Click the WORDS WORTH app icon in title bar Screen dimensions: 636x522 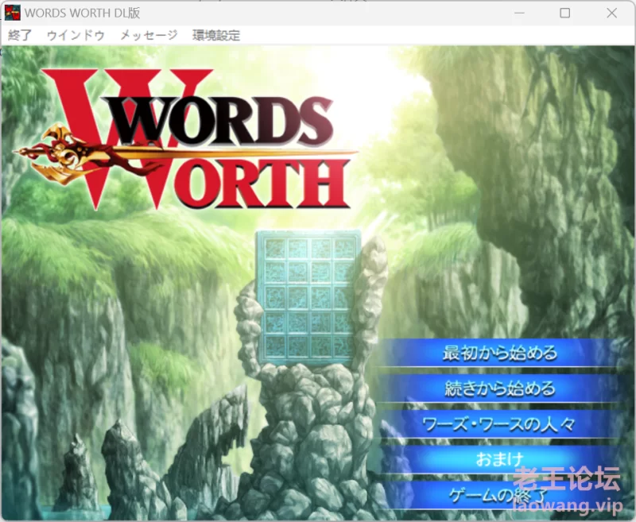click(x=12, y=13)
